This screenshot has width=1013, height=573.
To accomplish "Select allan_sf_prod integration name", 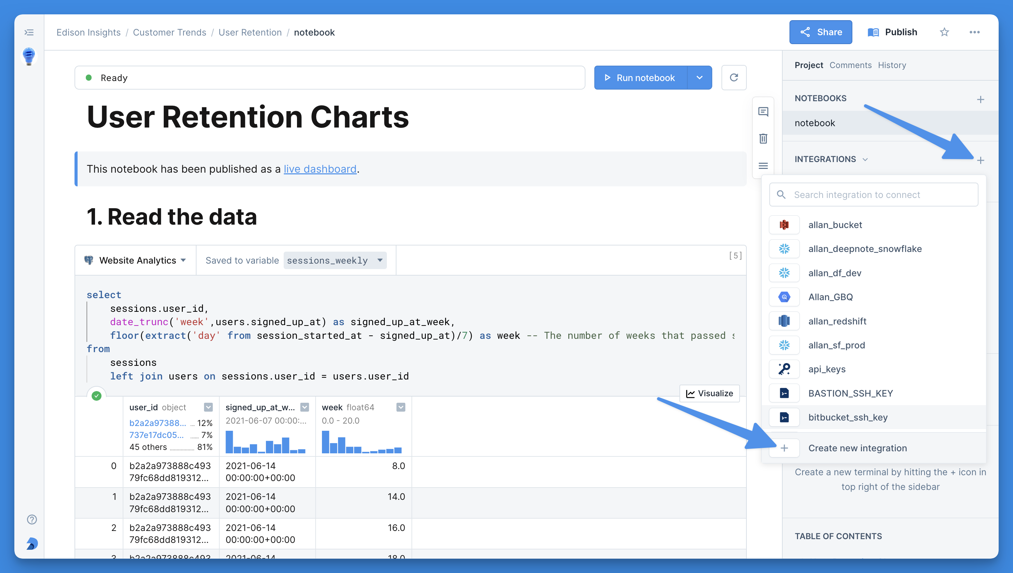I will [x=836, y=345].
